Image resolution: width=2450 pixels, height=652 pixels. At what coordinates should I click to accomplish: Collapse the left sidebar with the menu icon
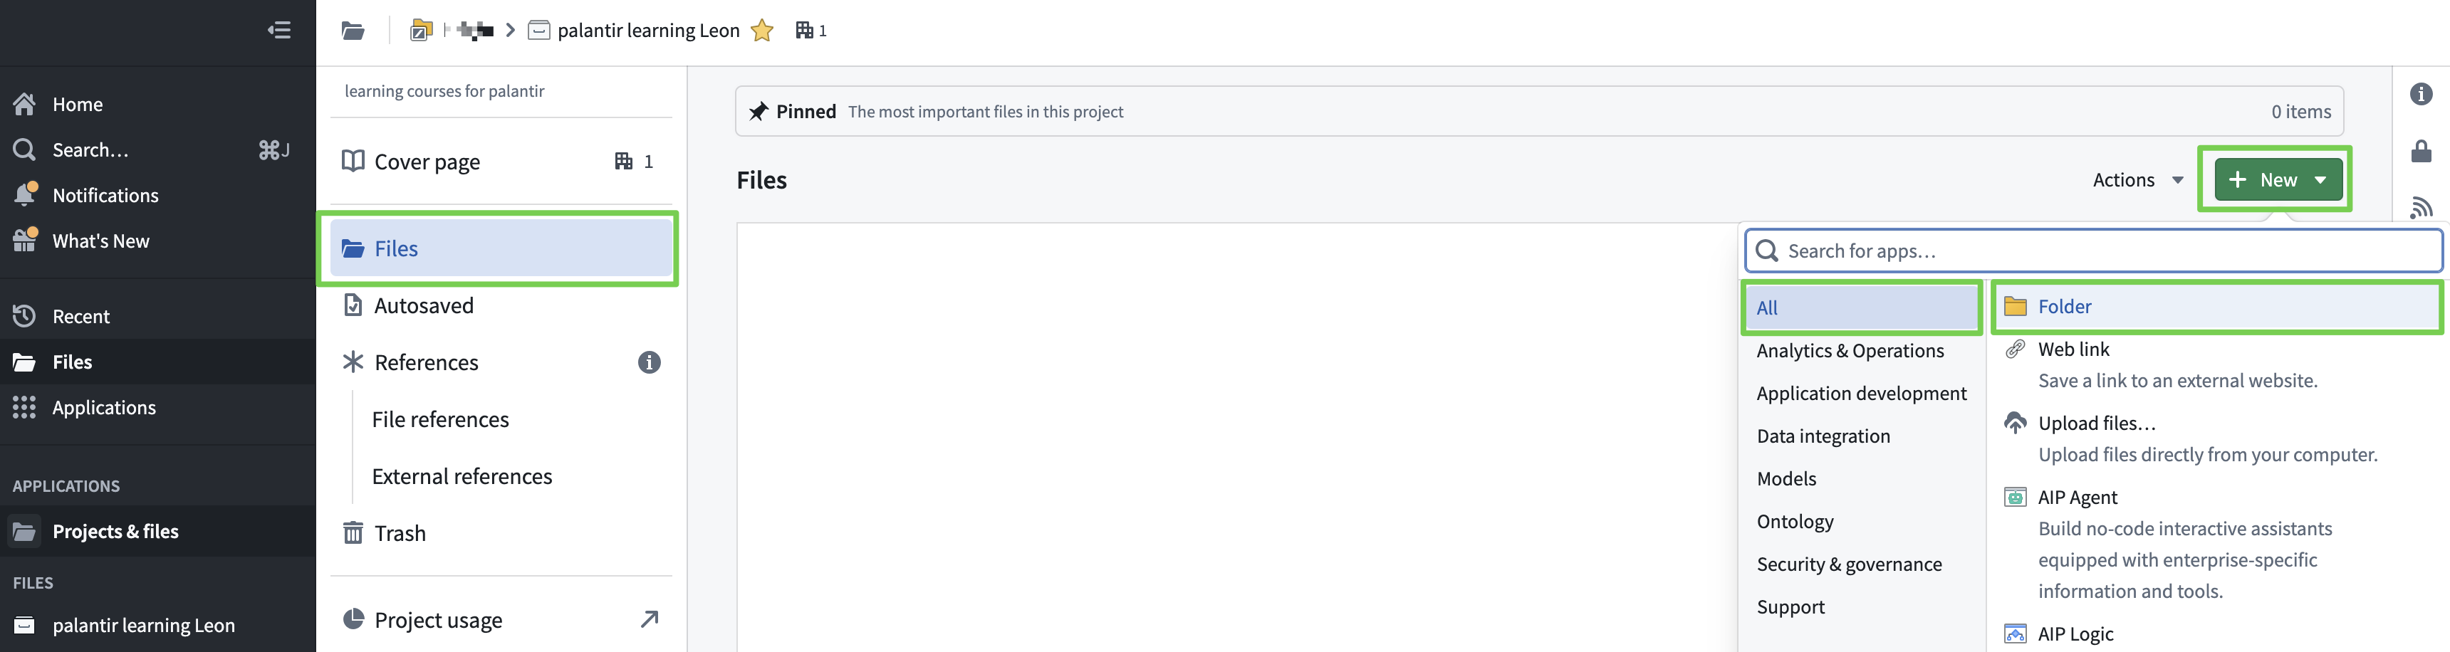[x=278, y=31]
